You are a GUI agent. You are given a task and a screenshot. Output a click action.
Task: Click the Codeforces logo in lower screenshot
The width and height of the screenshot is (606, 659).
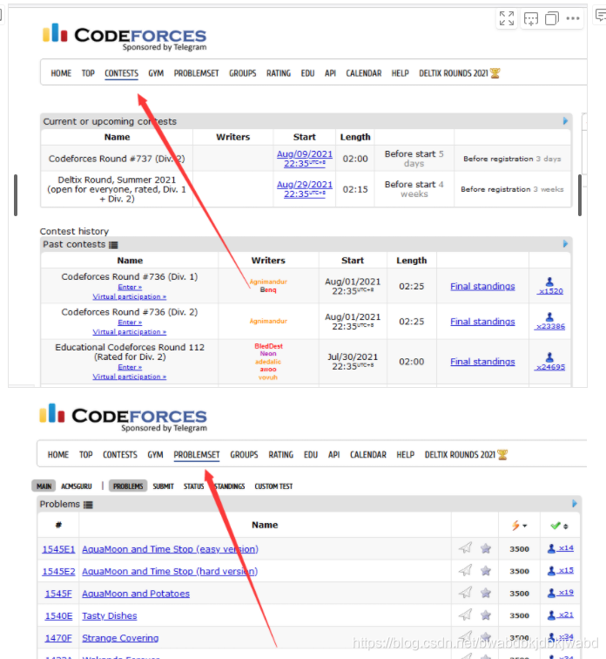(124, 417)
